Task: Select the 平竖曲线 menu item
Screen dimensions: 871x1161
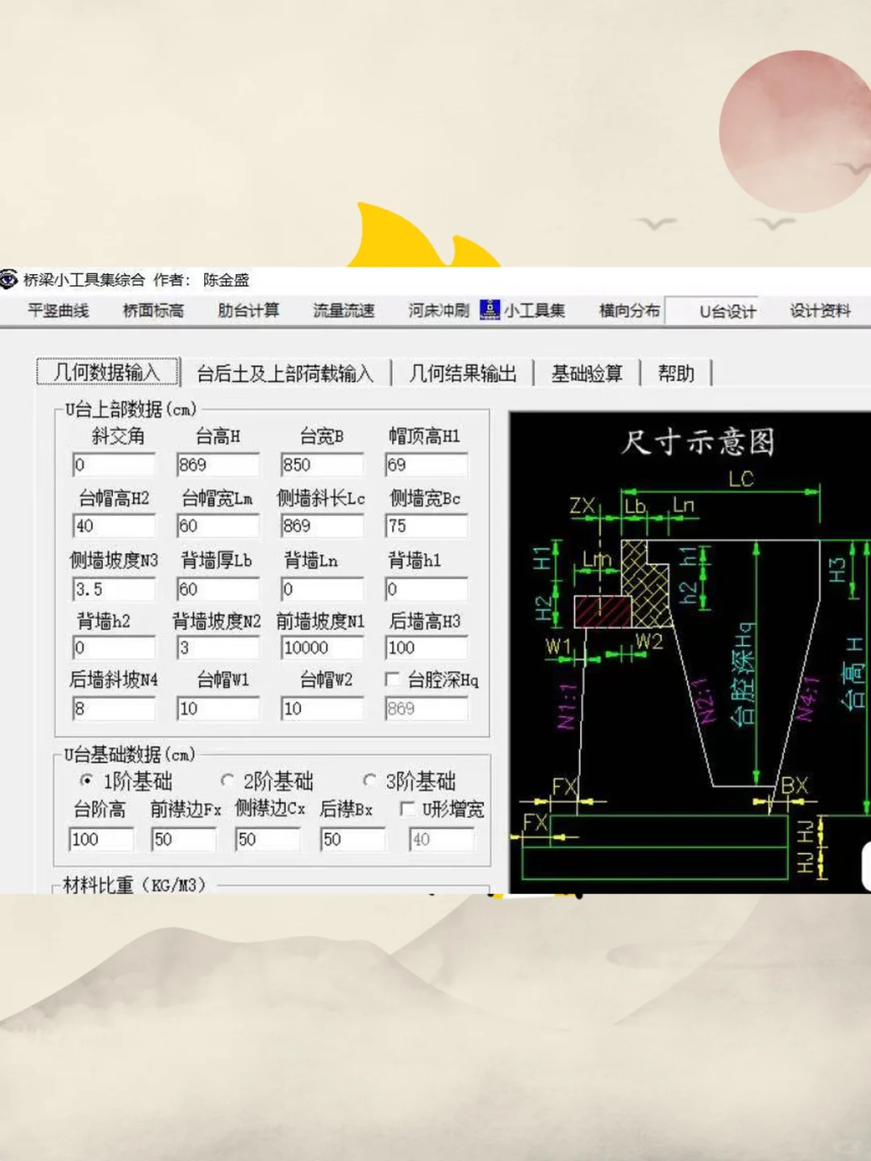Action: click(56, 310)
